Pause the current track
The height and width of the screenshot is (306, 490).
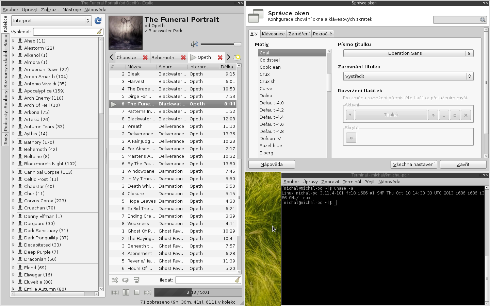pyautogui.click(x=126, y=292)
